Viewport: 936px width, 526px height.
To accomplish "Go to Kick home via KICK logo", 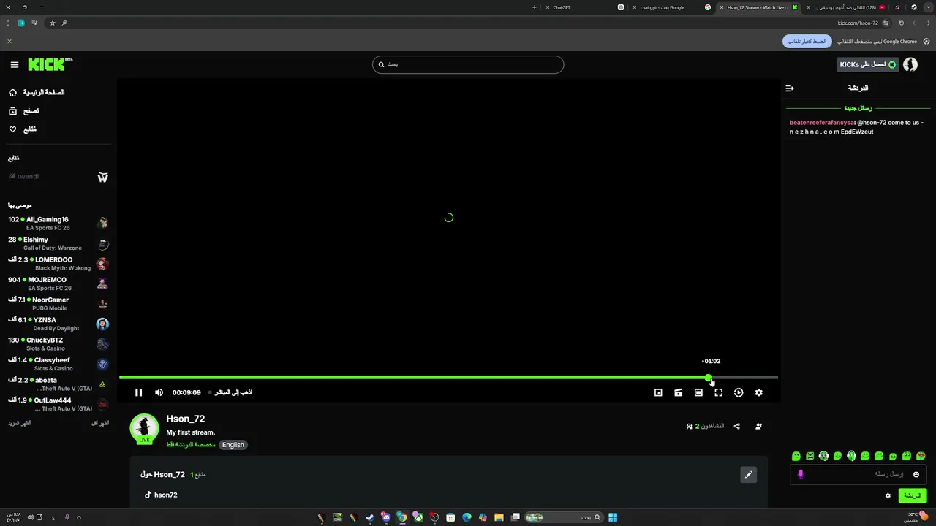I will (x=50, y=64).
